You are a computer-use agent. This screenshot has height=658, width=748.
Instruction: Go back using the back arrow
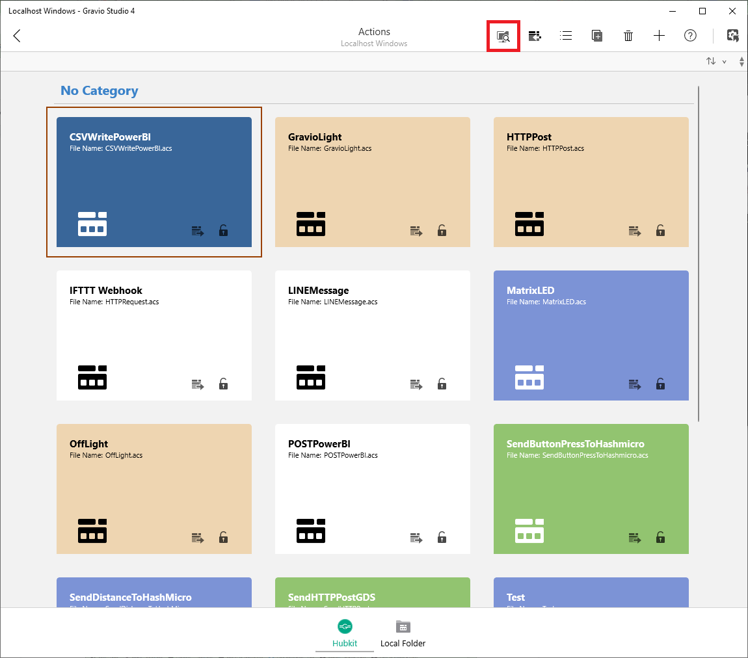pyautogui.click(x=16, y=36)
